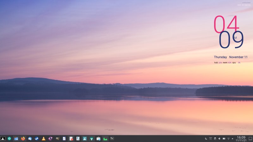
Task: Expand hidden system tray icons arrow
Action: click(x=233, y=139)
